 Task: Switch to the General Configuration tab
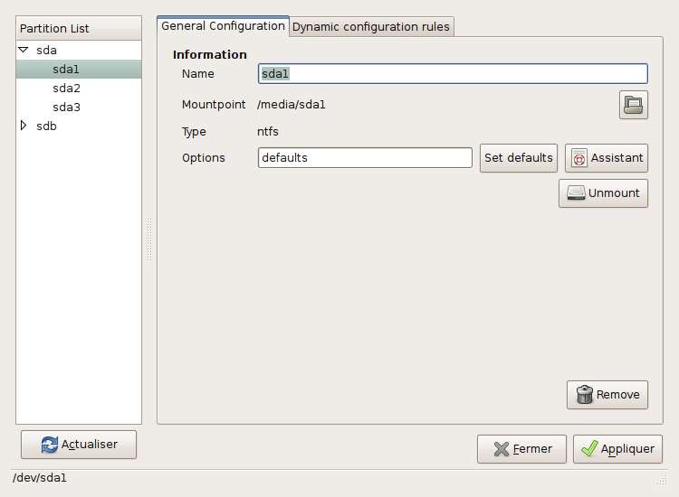click(223, 26)
